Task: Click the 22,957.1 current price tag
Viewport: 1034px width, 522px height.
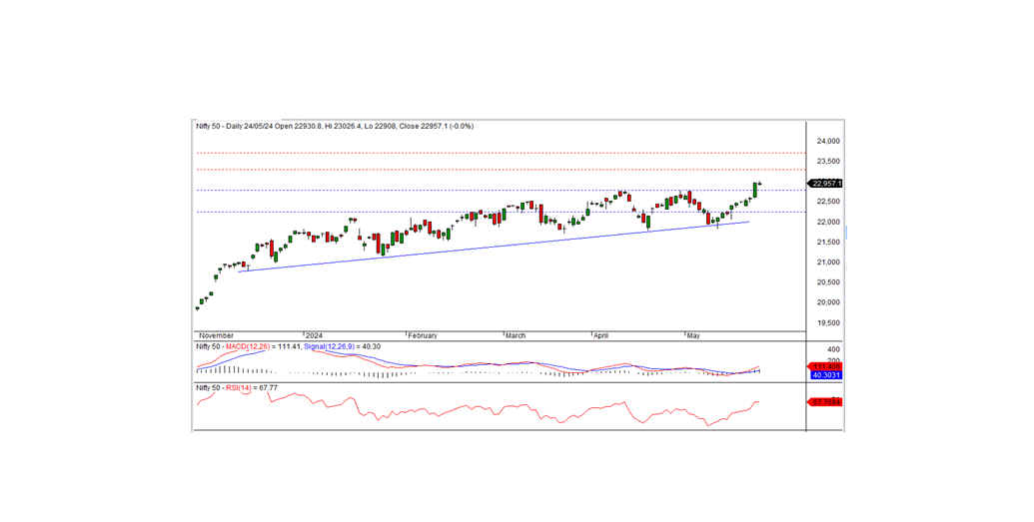Action: pos(825,184)
